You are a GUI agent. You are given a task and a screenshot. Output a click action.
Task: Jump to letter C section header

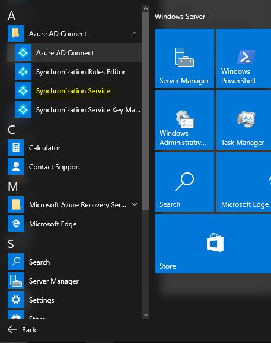pos(11,130)
